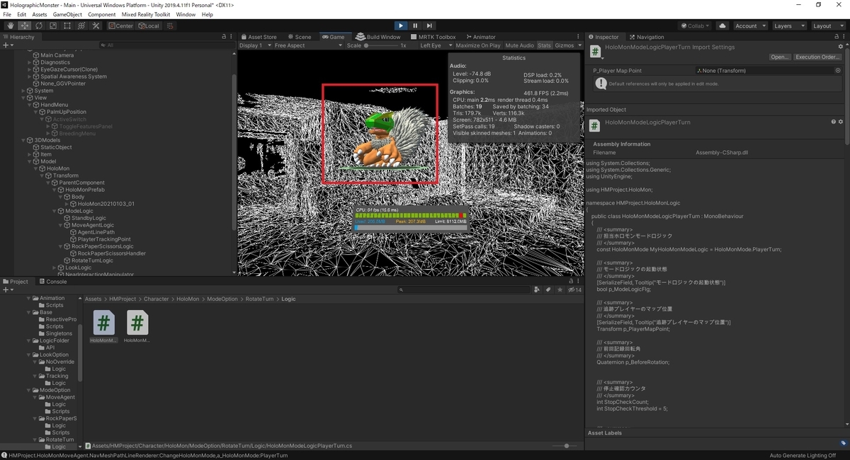Toggle Maximize On Play

point(478,45)
